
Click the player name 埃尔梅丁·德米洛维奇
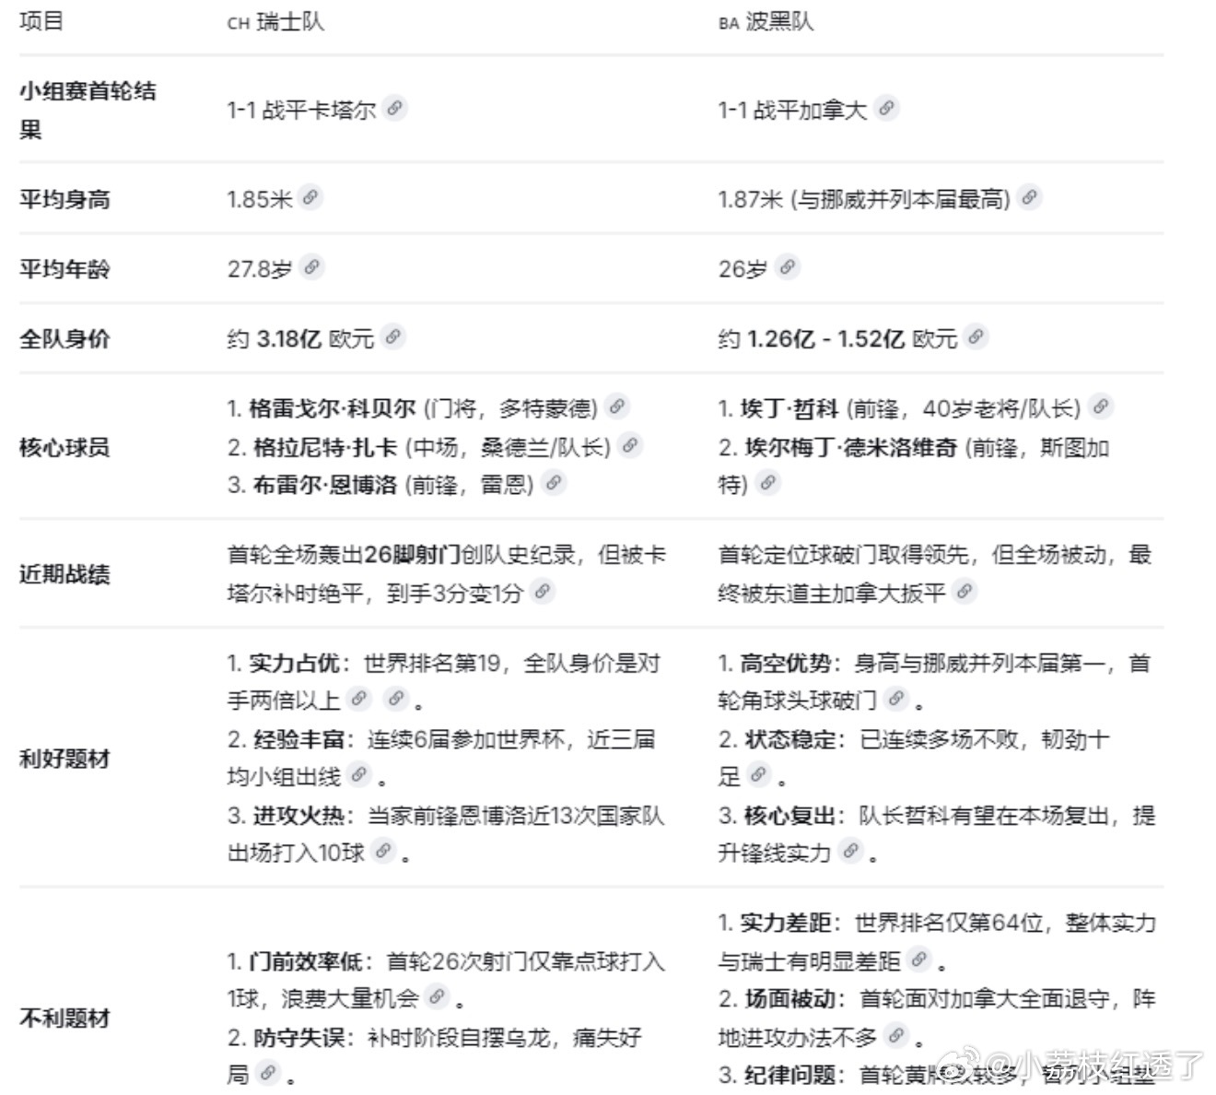click(850, 447)
